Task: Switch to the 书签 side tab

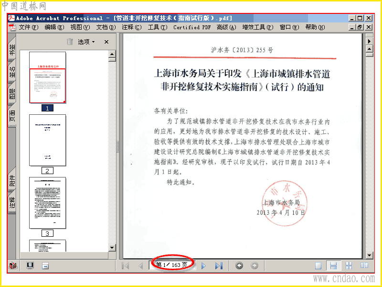Action: pyautogui.click(x=12, y=49)
